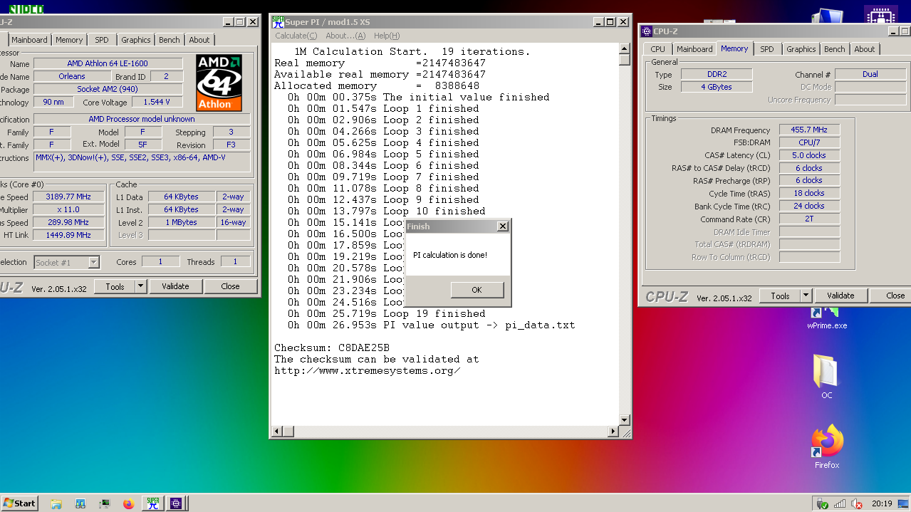This screenshot has height=512, width=911.
Task: Click the CPU-Z title bar icon in the right window
Action: click(x=647, y=31)
